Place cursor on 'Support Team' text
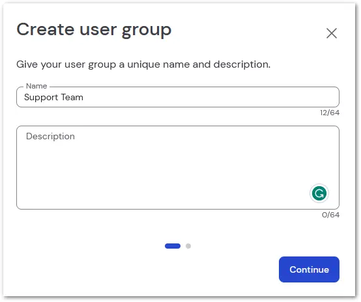Image resolution: width=361 pixels, height=302 pixels. point(53,97)
